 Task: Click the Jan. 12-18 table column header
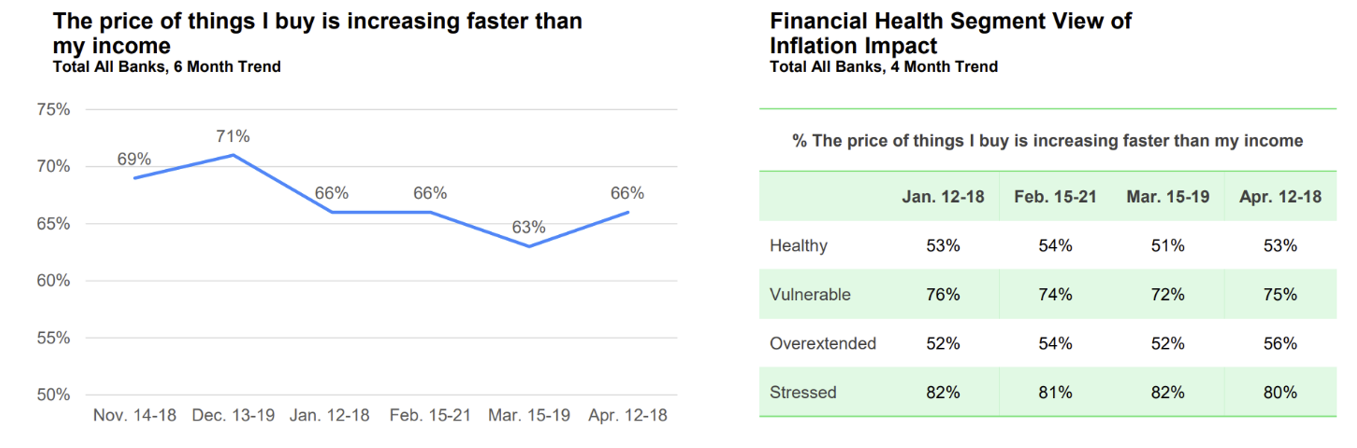pos(943,197)
